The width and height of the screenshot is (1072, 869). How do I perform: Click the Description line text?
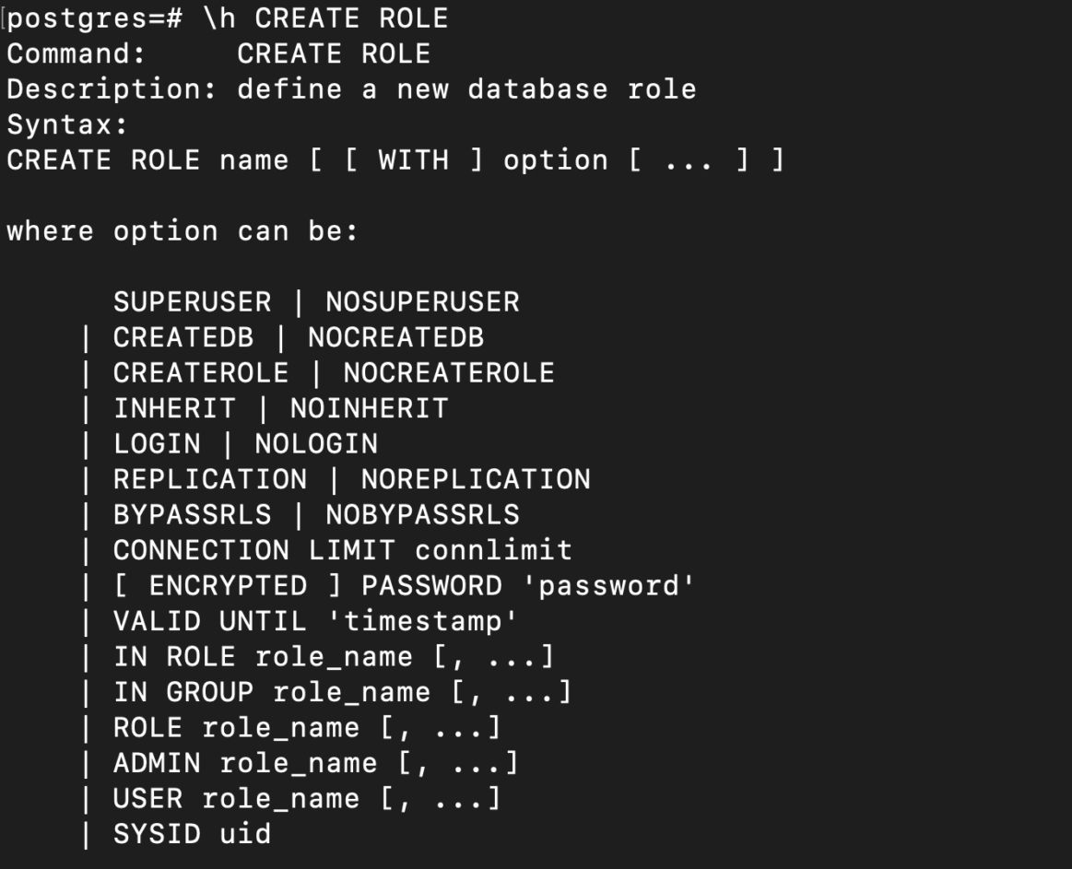coord(352,89)
